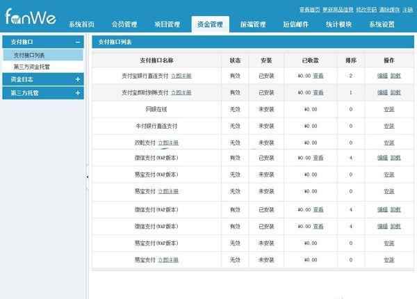417x299 pixels.
Task: Open the 统计模块 tab
Action: [339, 24]
